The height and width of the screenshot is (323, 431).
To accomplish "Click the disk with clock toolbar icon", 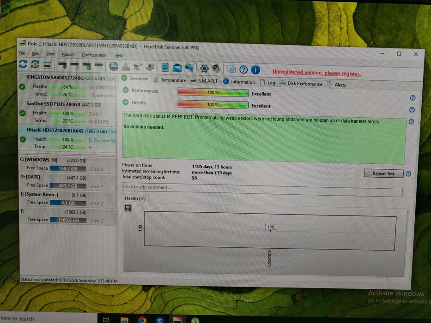I will 75,66.
